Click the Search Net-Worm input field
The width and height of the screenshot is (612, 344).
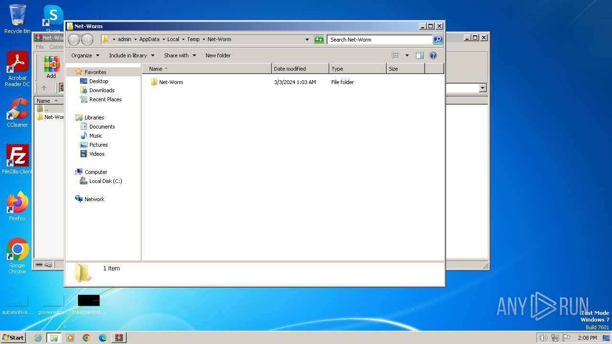380,40
